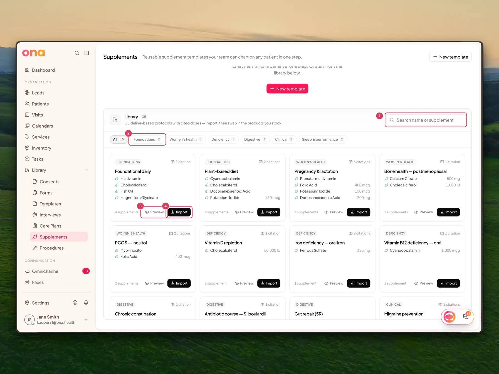
Task: Import Iron deficiency oral iron template
Action: point(359,283)
